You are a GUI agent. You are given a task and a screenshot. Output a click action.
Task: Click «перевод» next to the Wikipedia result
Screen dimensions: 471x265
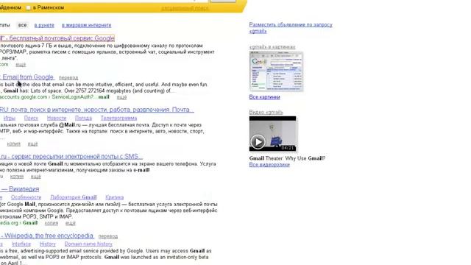[x=108, y=236]
